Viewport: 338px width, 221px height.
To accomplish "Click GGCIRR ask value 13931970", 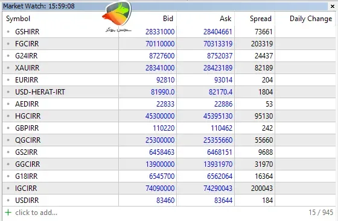I will 218,164.
